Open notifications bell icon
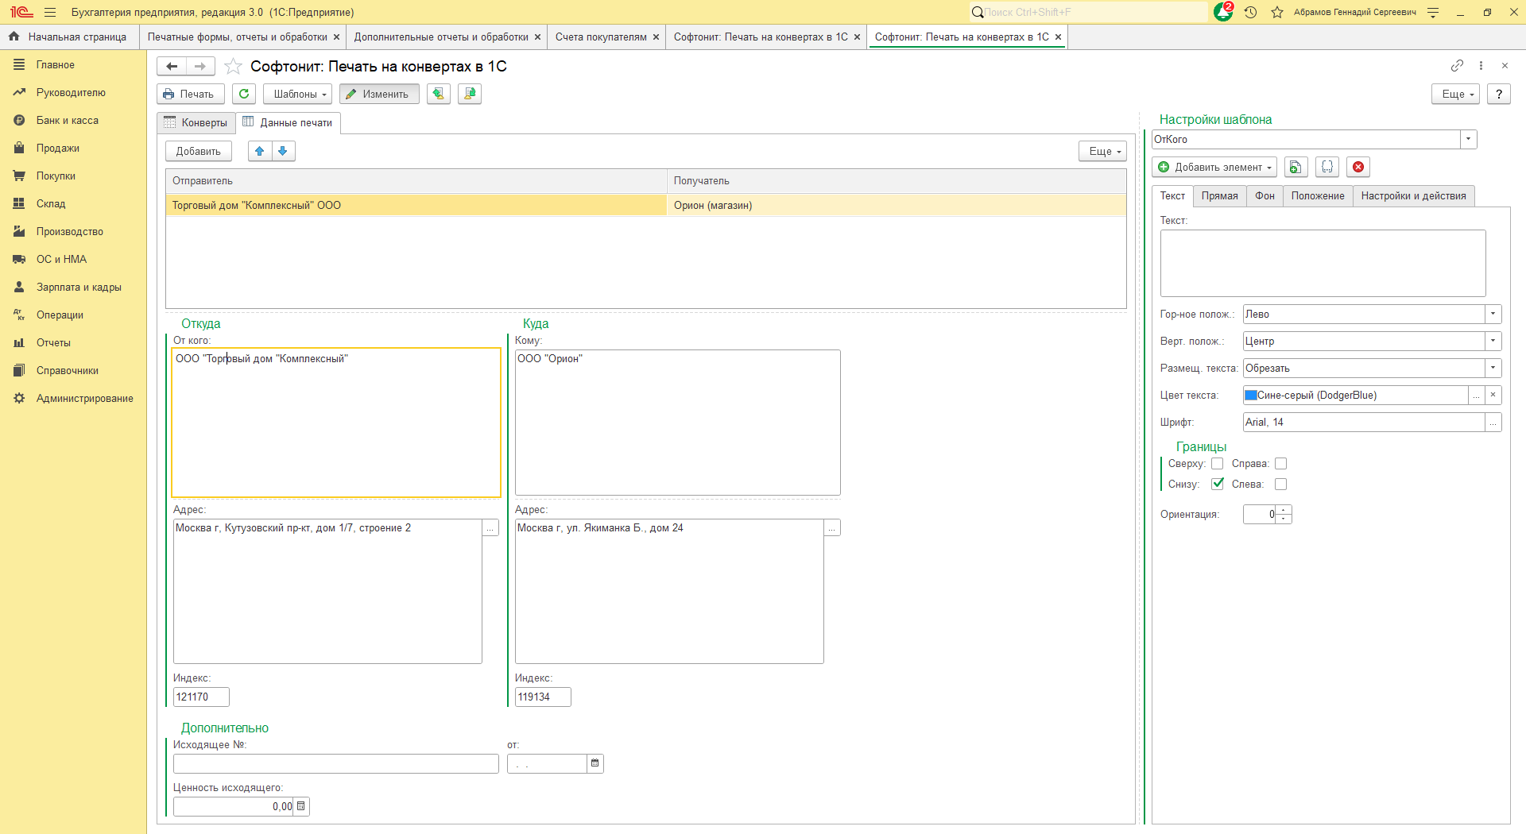Screen dimensions: 1526x834 pos(1222,12)
